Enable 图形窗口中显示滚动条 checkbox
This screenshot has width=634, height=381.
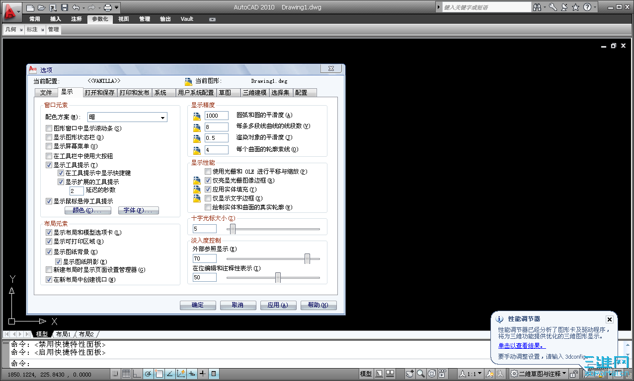click(x=49, y=128)
